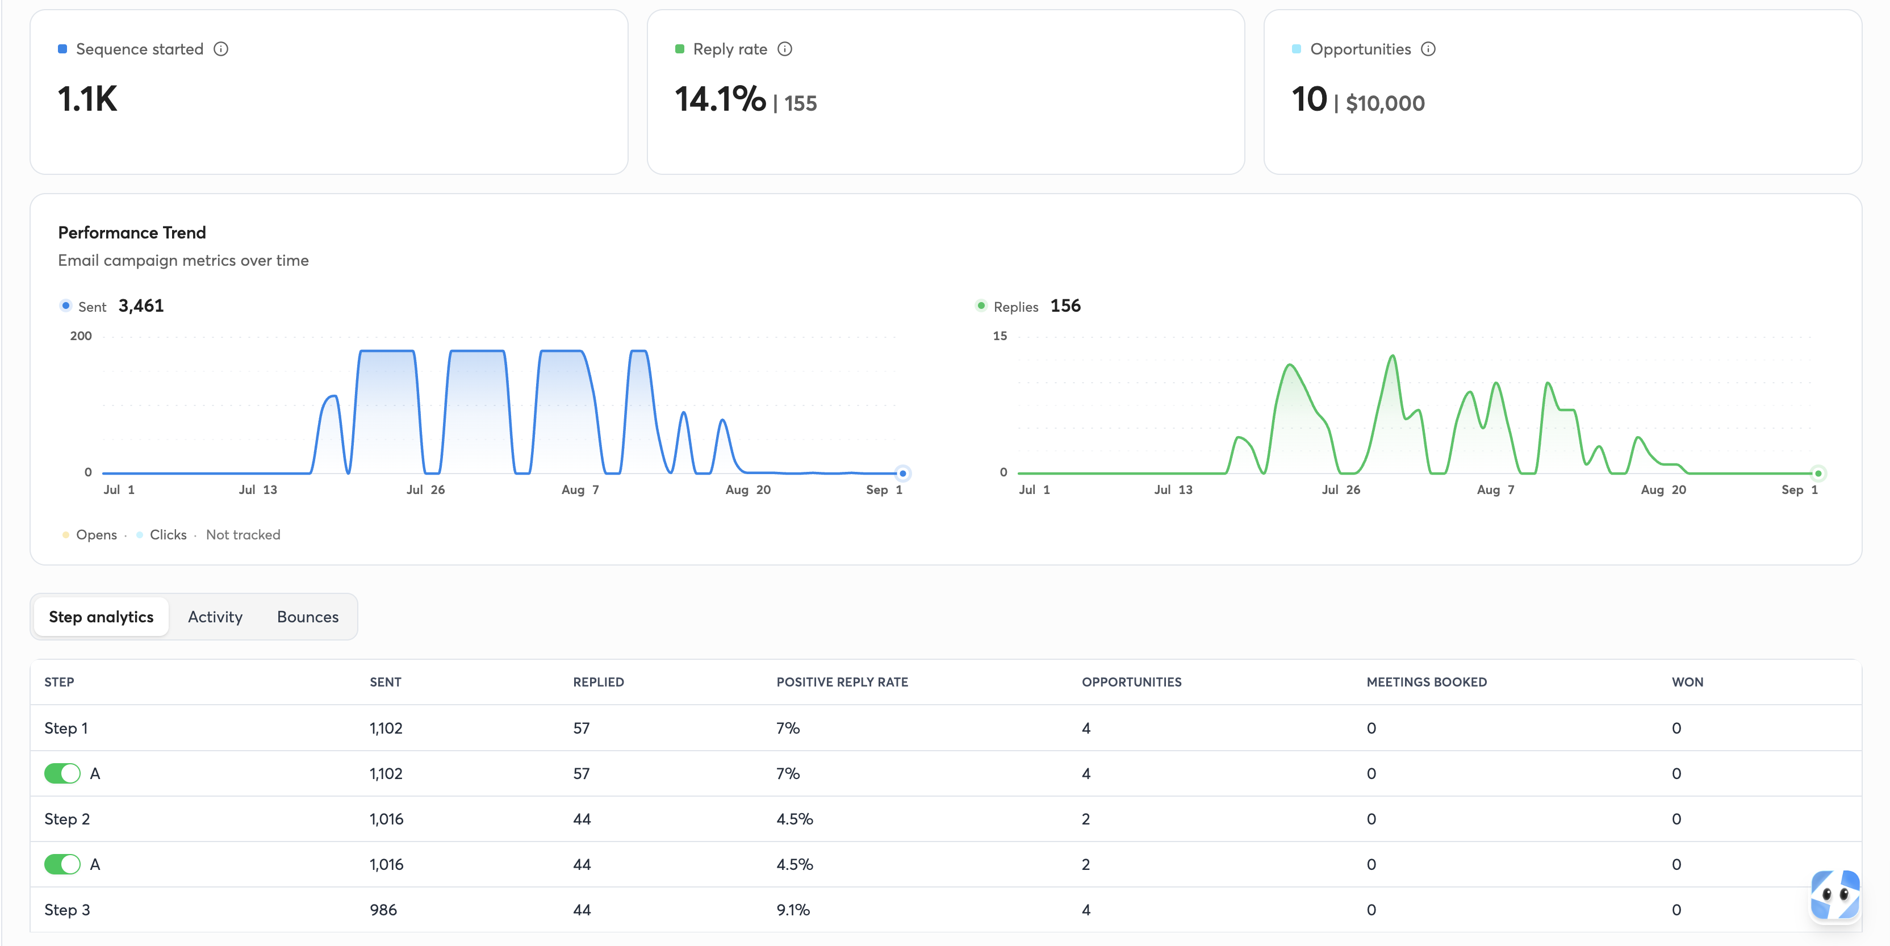Select the Step 1 row label
The width and height of the screenshot is (1890, 946).
coord(66,728)
